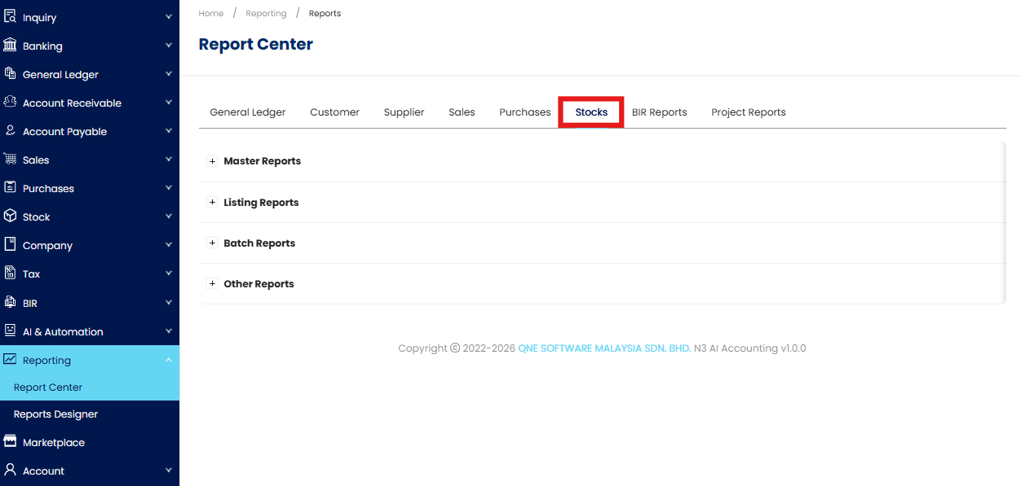Click the General Ledger sidebar icon
The width and height of the screenshot is (1021, 486).
(10, 73)
